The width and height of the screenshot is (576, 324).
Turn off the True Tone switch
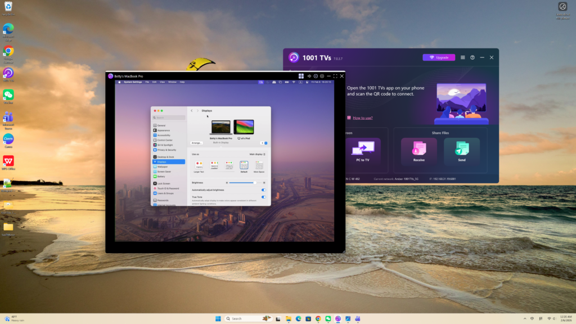pos(263,197)
